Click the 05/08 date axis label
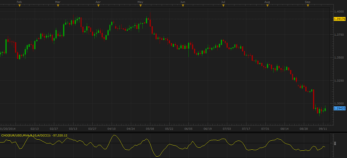The image size is (347, 158). point(150,129)
